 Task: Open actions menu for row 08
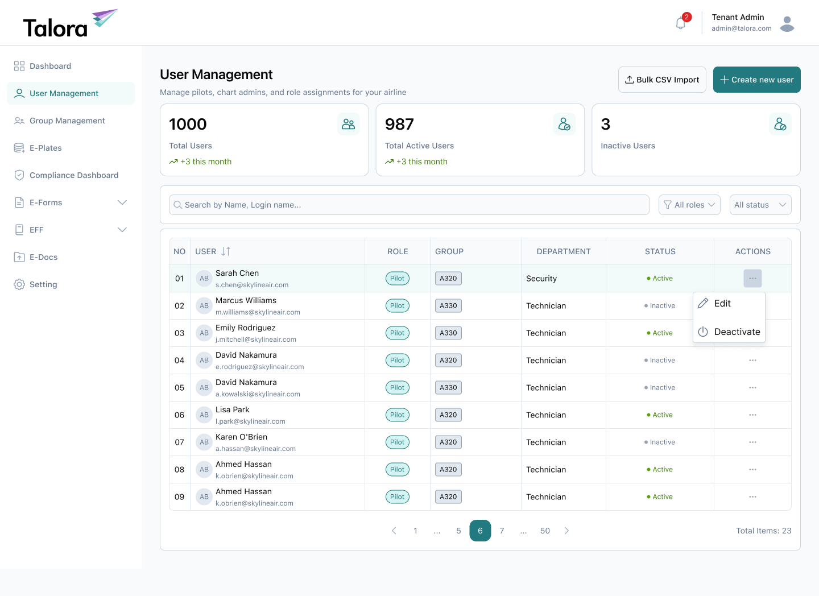click(752, 469)
